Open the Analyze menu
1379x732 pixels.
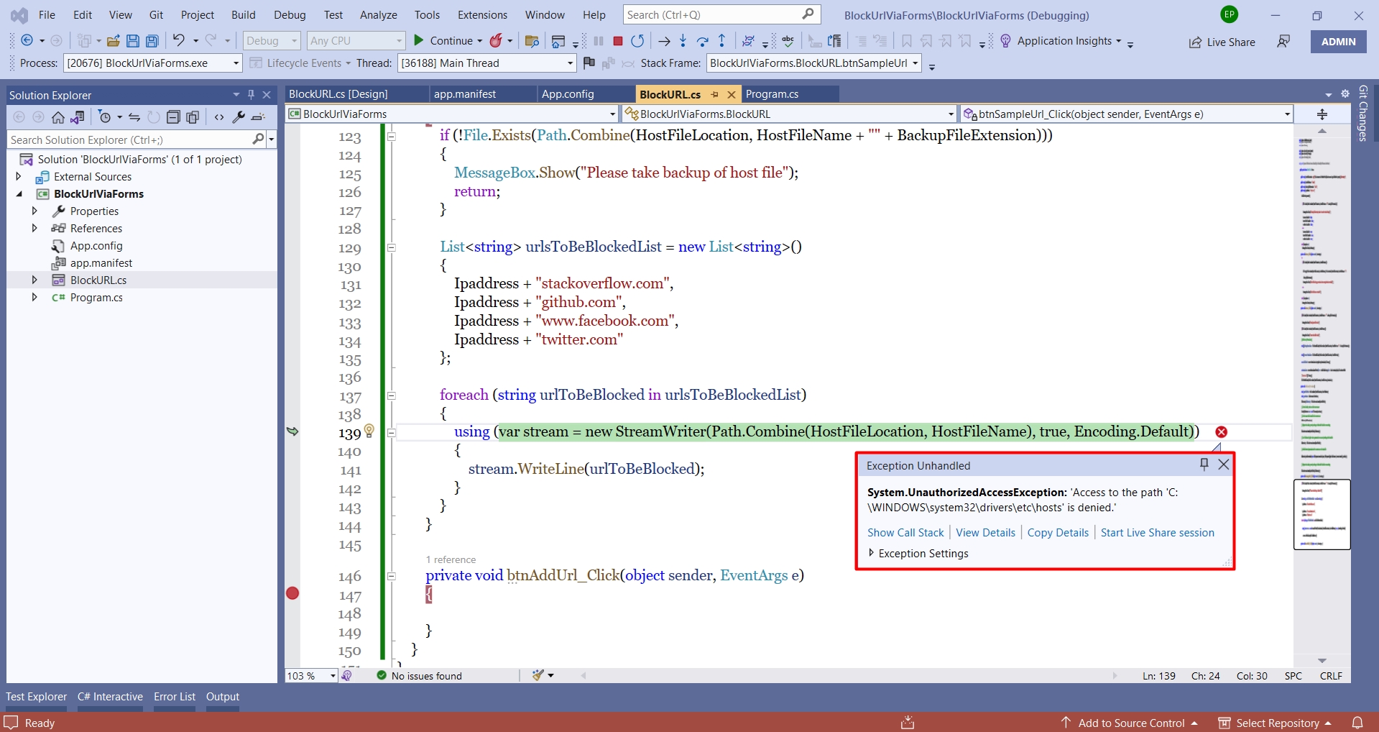[x=379, y=14]
